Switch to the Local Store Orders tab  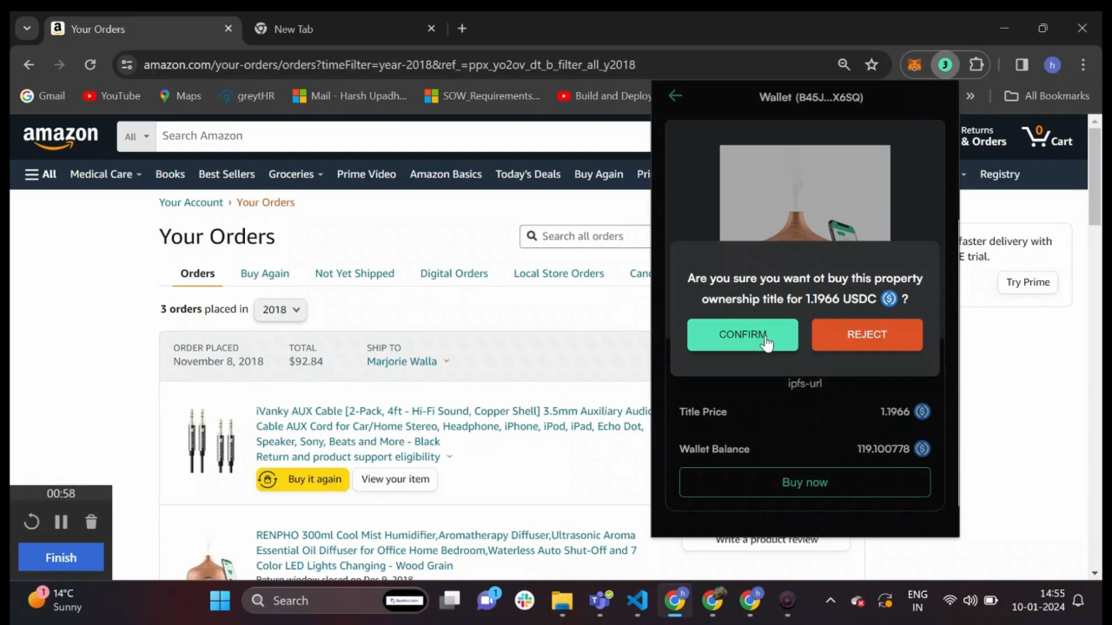(559, 273)
